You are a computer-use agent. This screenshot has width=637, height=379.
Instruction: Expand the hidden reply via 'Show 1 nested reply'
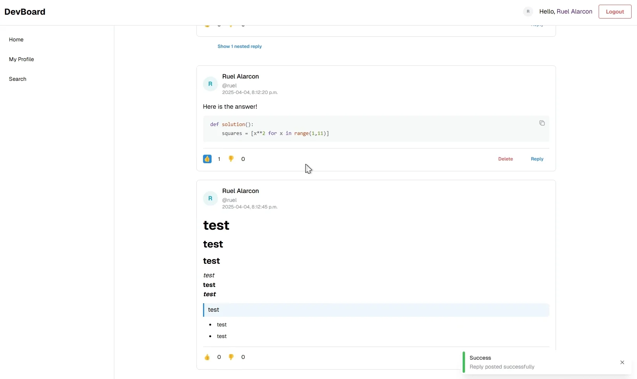point(239,46)
